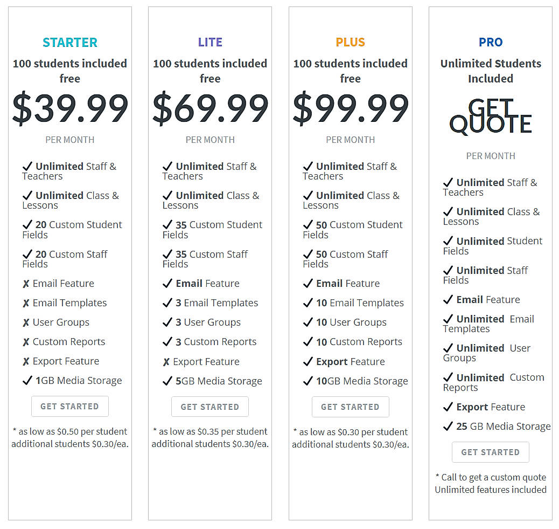Click the X next to Starter's Custom Reports

pos(27,341)
